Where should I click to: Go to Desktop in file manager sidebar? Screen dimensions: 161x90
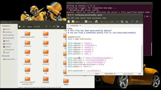click(x=7, y=32)
